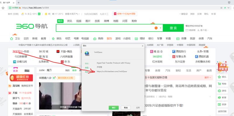The width and height of the screenshot is (234, 116).
Task: Click the cloudy weather icon for today
Action: click(22, 14)
